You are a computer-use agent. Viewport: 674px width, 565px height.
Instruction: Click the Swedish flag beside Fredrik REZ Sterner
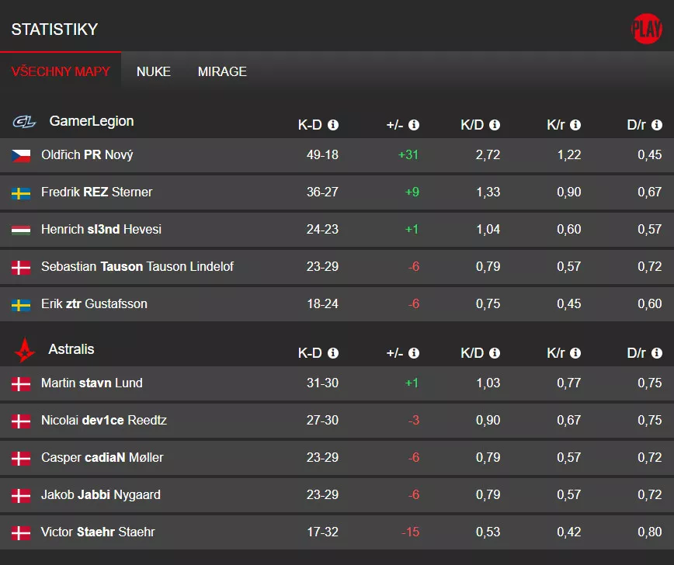21,192
